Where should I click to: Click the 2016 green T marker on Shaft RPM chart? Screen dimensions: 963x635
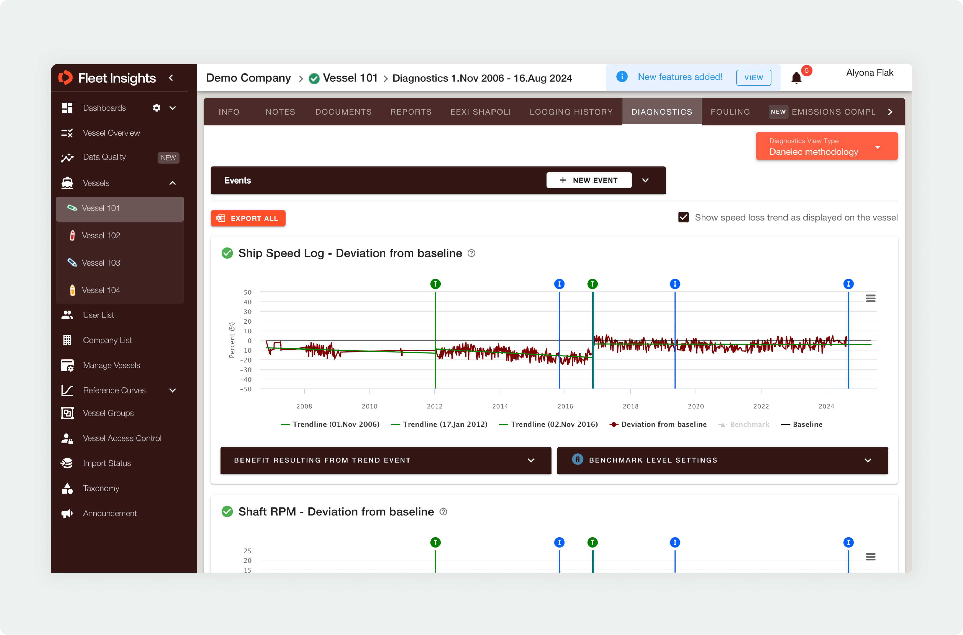[x=592, y=542]
